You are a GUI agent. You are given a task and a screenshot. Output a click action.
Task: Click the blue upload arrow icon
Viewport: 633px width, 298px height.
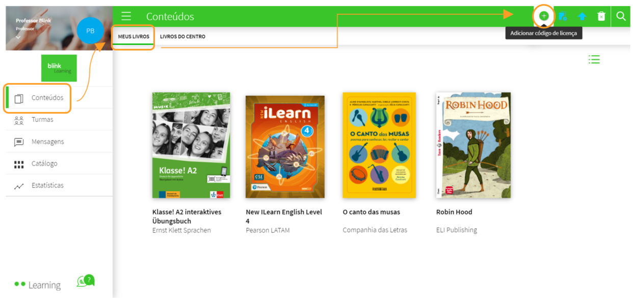tap(582, 16)
